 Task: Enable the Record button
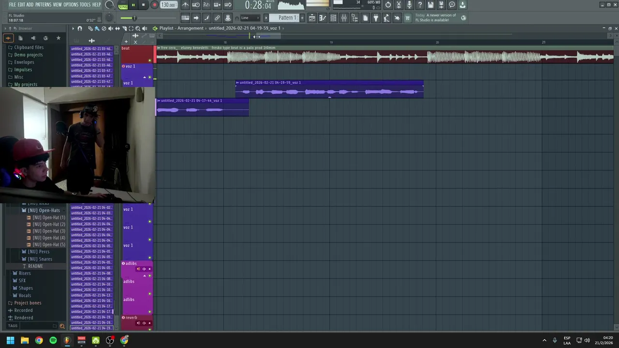154,5
